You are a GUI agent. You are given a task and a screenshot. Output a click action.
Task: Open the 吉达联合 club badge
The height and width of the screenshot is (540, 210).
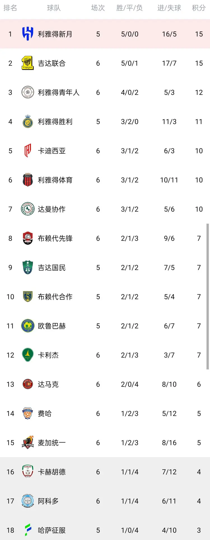(28, 63)
